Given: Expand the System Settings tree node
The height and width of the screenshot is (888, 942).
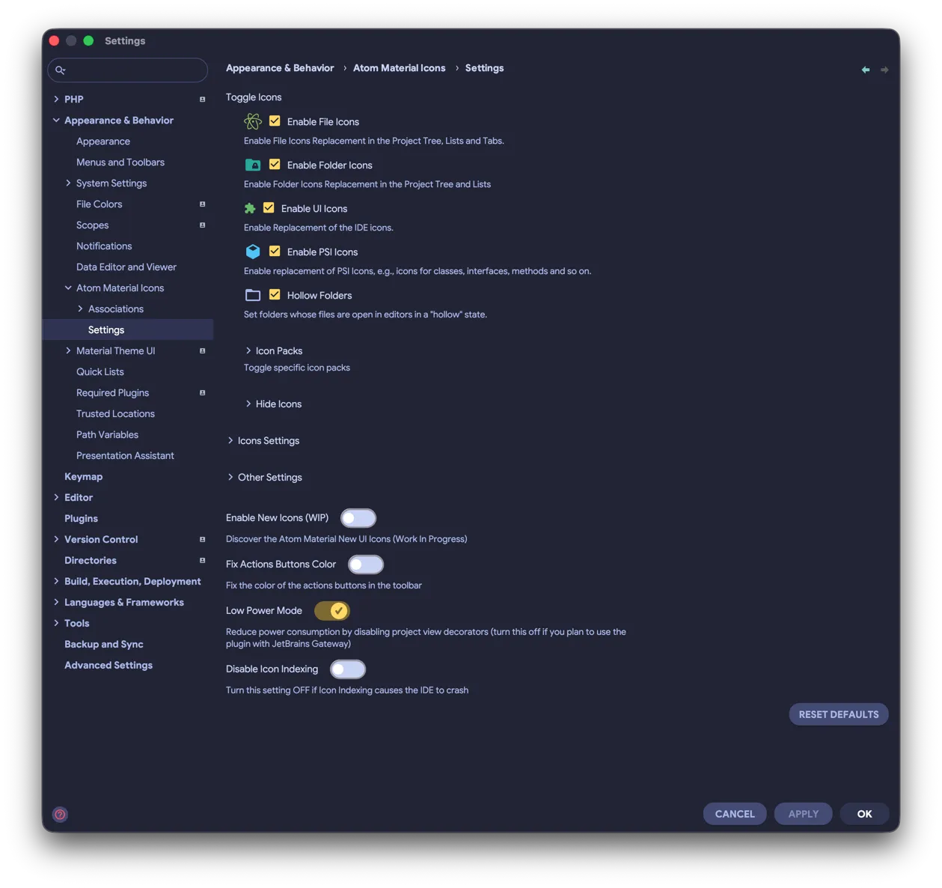Looking at the screenshot, I should coord(68,183).
